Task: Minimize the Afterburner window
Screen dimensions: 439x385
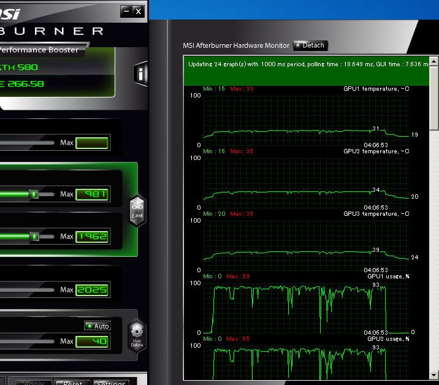Action: click(x=126, y=11)
